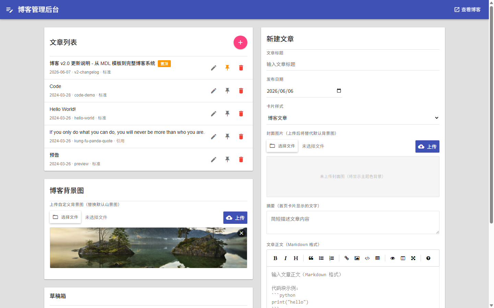This screenshot has height=308, width=494.
Task: Click the 草稿箱 section heading
Action: [x=58, y=296]
